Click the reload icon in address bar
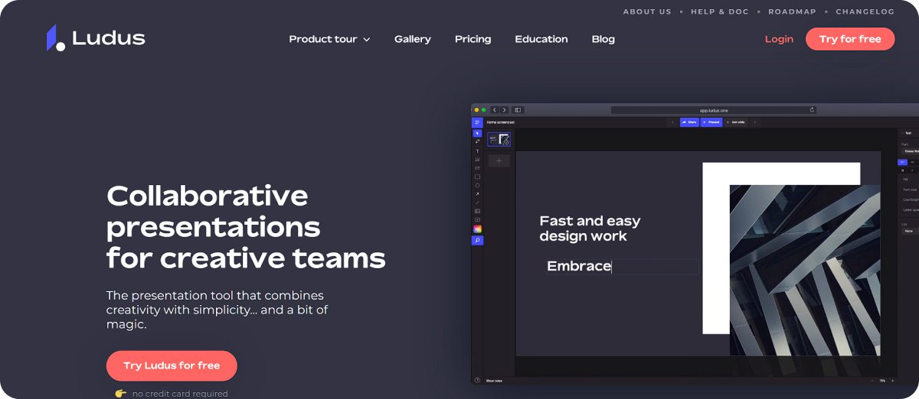The image size is (919, 399). click(x=812, y=110)
